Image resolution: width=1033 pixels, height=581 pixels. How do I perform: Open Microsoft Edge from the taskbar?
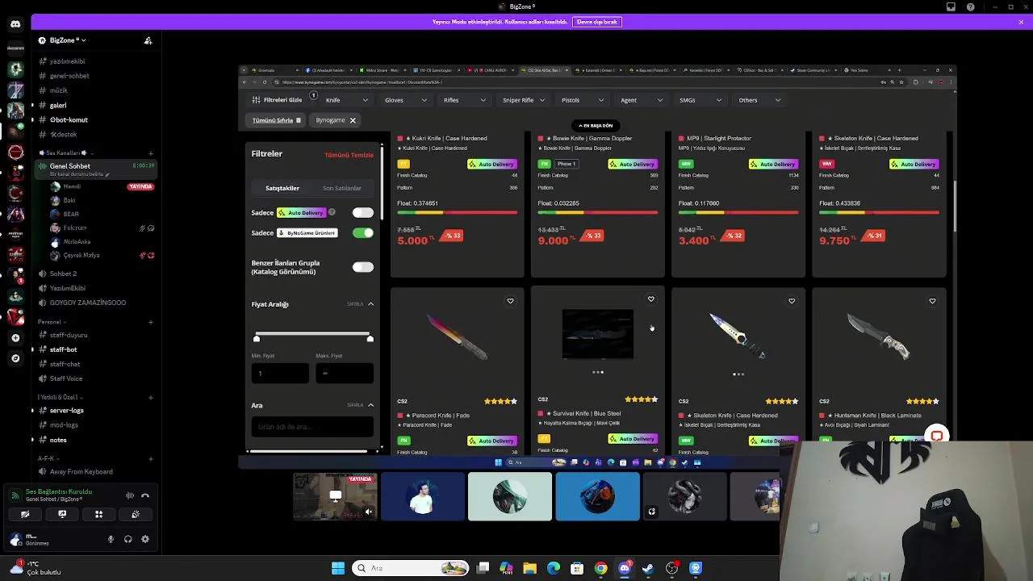(x=554, y=568)
